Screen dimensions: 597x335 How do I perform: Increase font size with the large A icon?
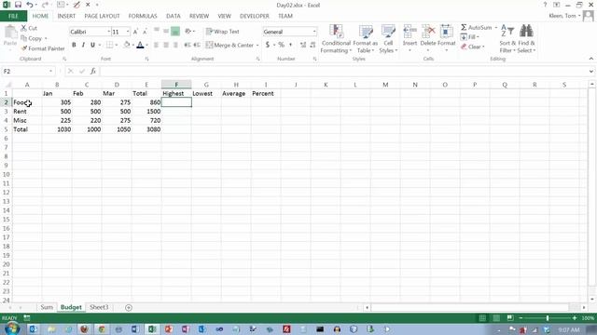coord(135,32)
